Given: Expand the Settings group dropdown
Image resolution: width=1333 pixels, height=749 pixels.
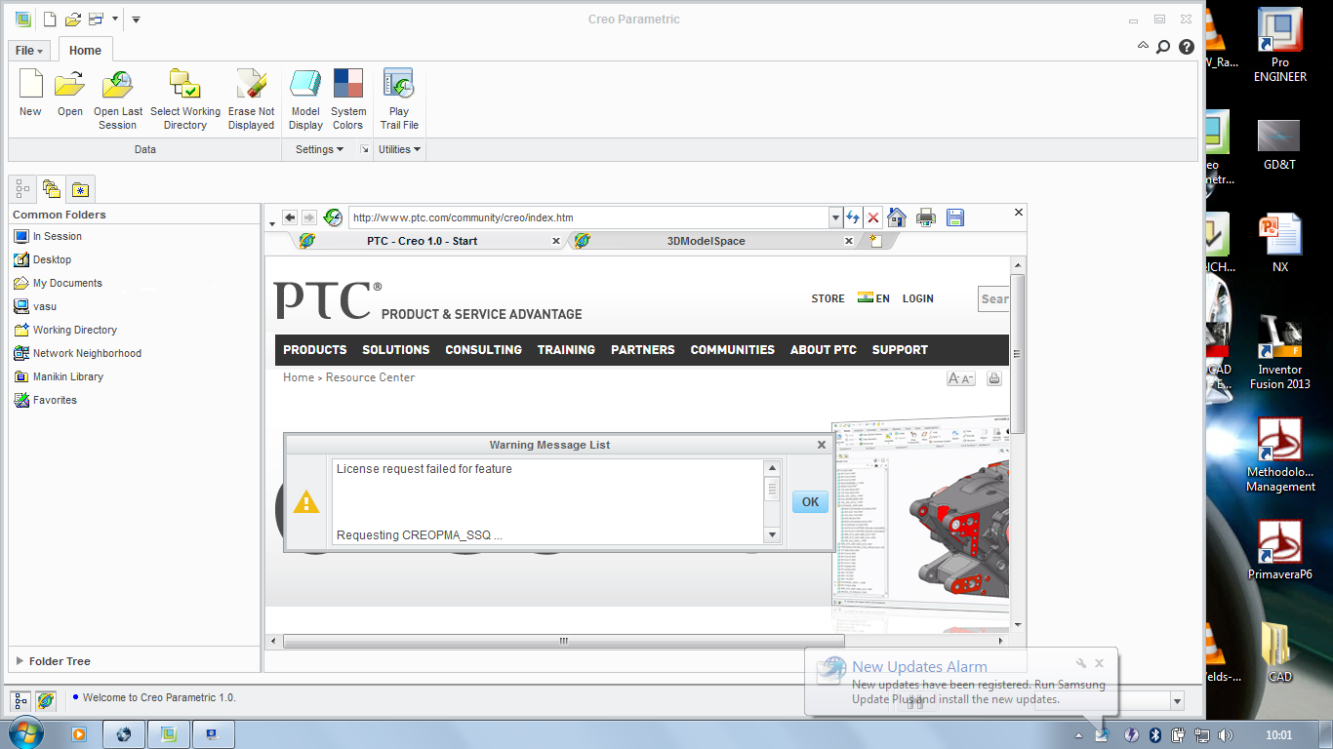Looking at the screenshot, I should click(319, 149).
